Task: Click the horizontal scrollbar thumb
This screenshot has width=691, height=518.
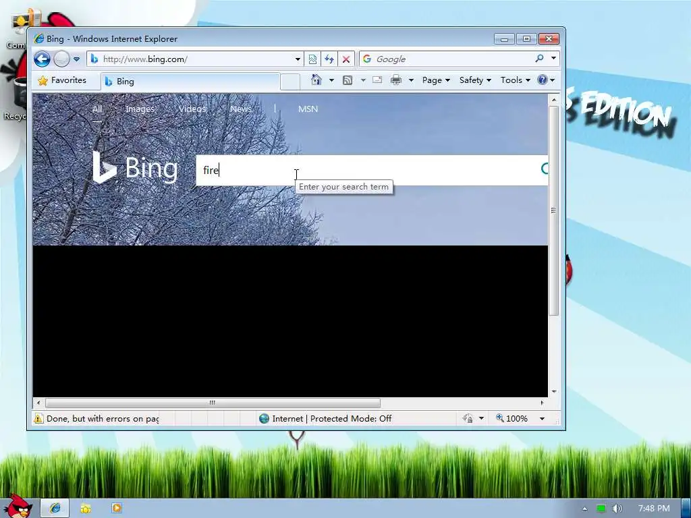Action: 213,403
